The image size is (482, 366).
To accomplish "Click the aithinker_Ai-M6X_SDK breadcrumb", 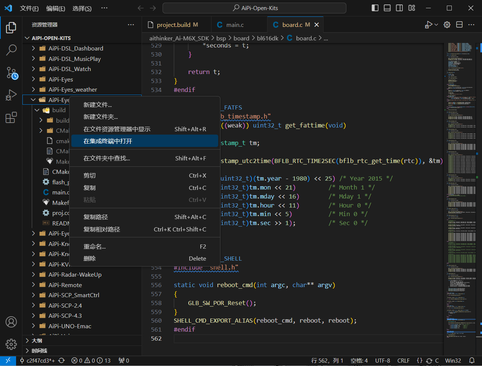I will click(x=179, y=38).
